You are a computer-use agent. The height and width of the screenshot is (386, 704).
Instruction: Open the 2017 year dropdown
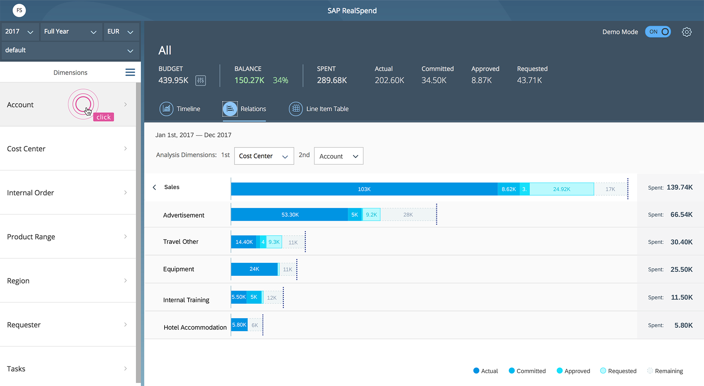(19, 32)
